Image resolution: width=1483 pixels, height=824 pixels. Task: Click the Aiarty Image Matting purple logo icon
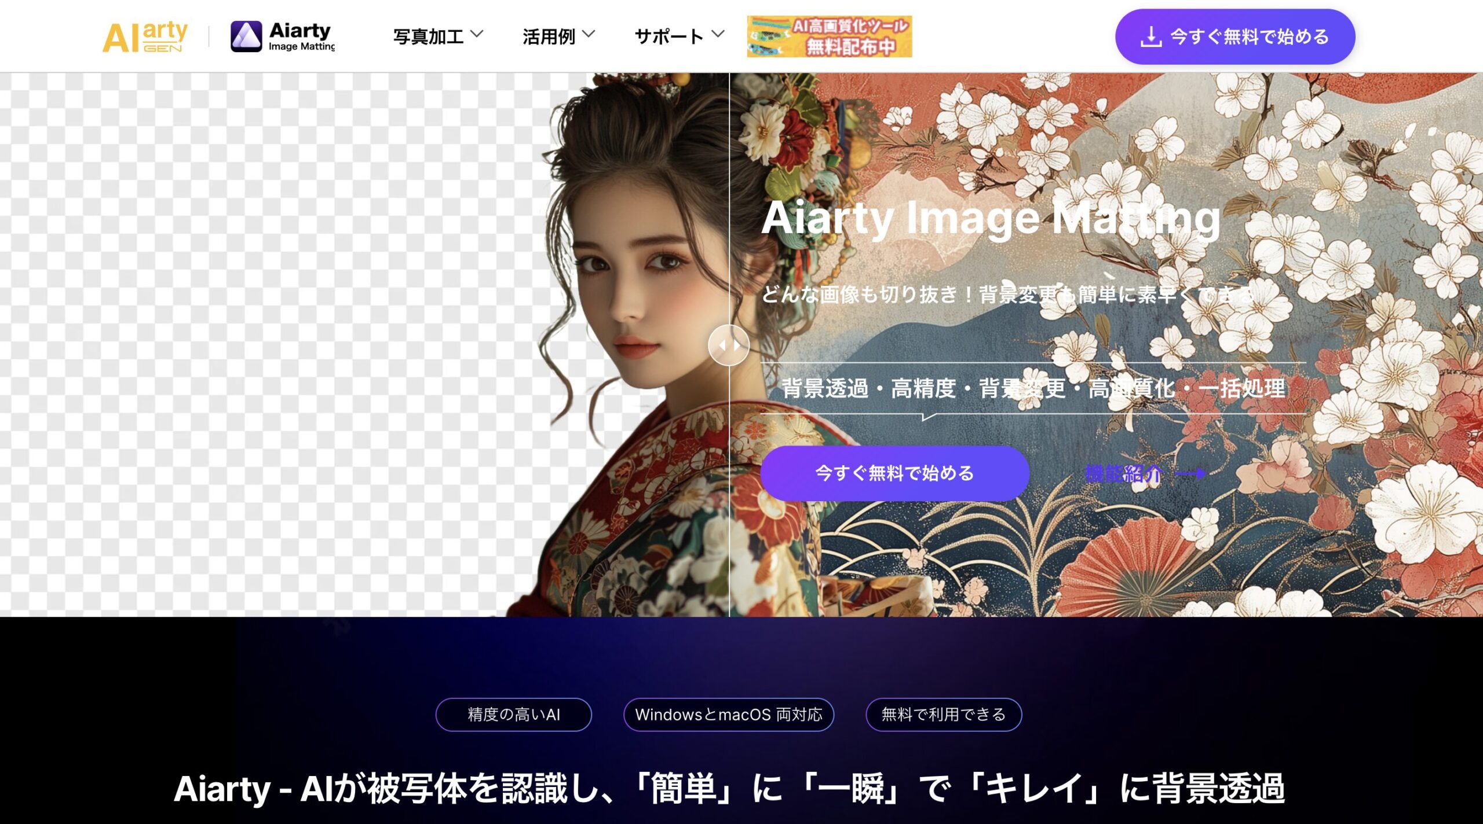pyautogui.click(x=246, y=36)
